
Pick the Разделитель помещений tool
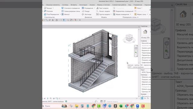point(123,11)
